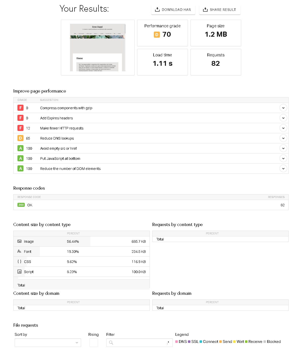Click the F grade badge for gzip compression

click(x=20, y=108)
